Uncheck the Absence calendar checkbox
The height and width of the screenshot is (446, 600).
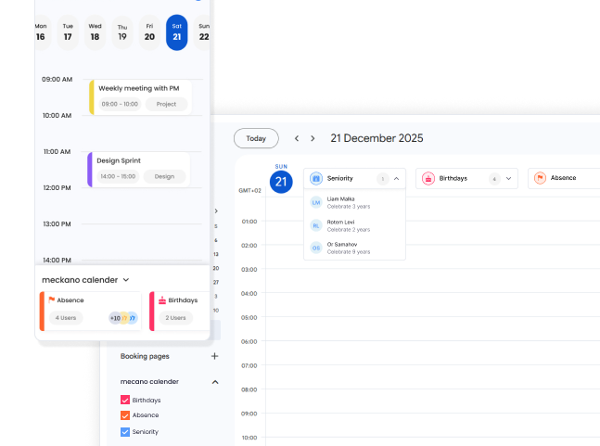tap(125, 415)
